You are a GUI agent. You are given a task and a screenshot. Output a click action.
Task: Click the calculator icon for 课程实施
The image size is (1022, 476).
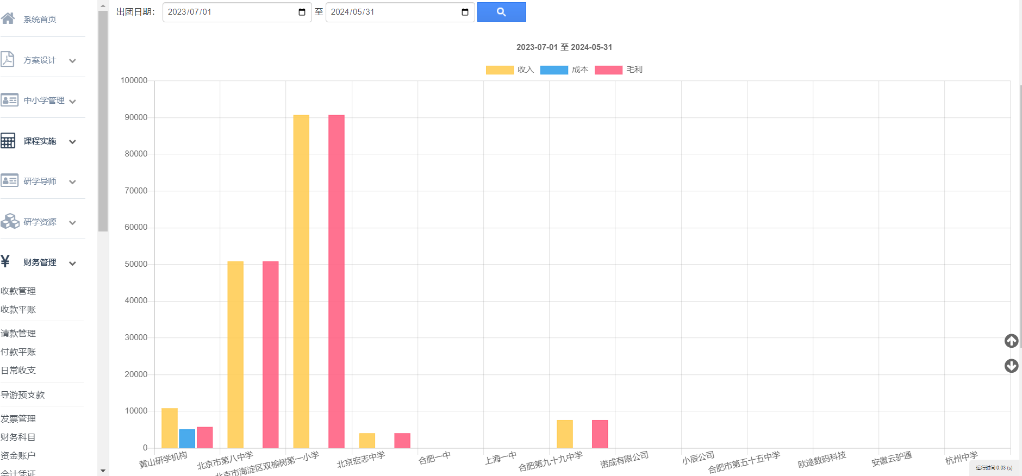(8, 141)
